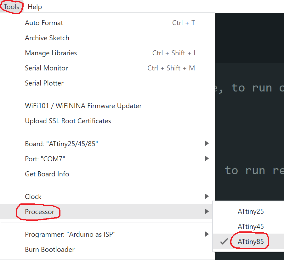Screen dimensions: 284x260
Task: Click the Processor submenu arrow
Action: point(207,212)
